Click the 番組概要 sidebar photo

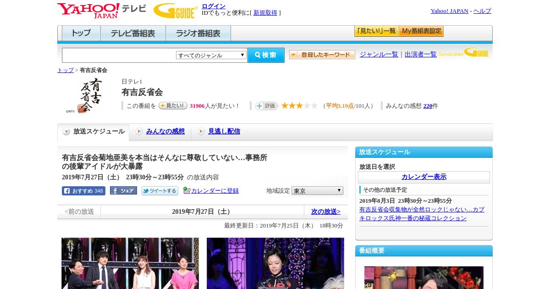point(424,278)
